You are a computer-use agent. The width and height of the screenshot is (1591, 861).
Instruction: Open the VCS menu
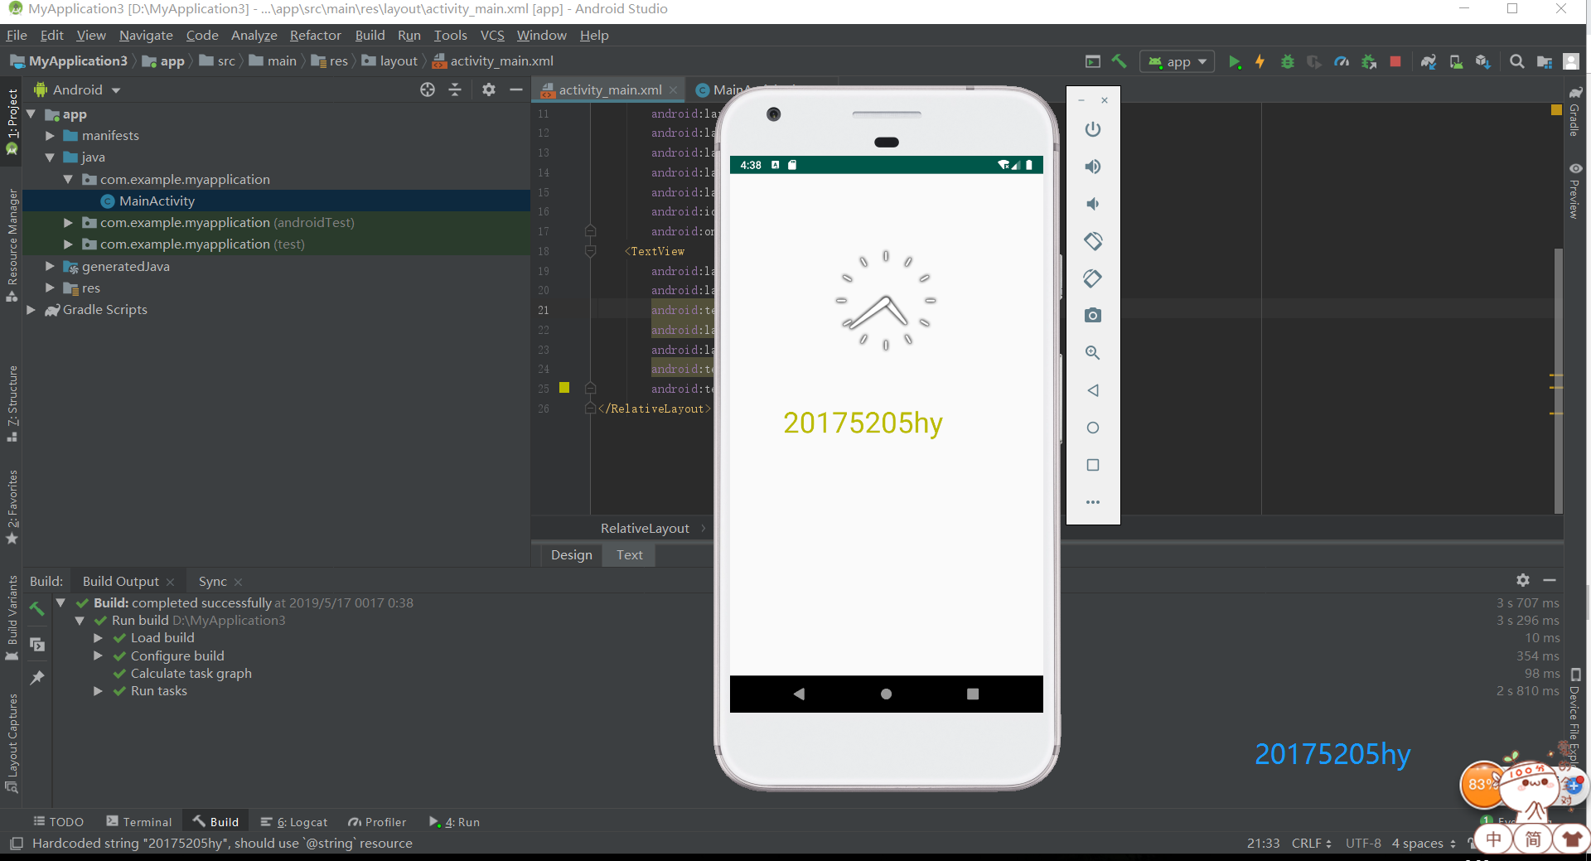(492, 35)
